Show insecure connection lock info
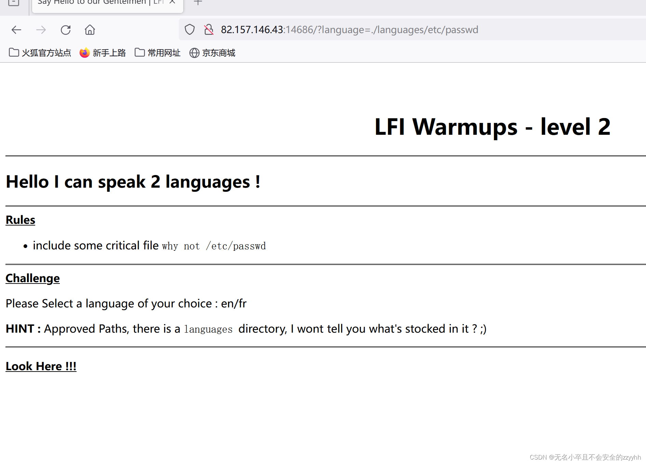The width and height of the screenshot is (646, 464). pyautogui.click(x=209, y=30)
